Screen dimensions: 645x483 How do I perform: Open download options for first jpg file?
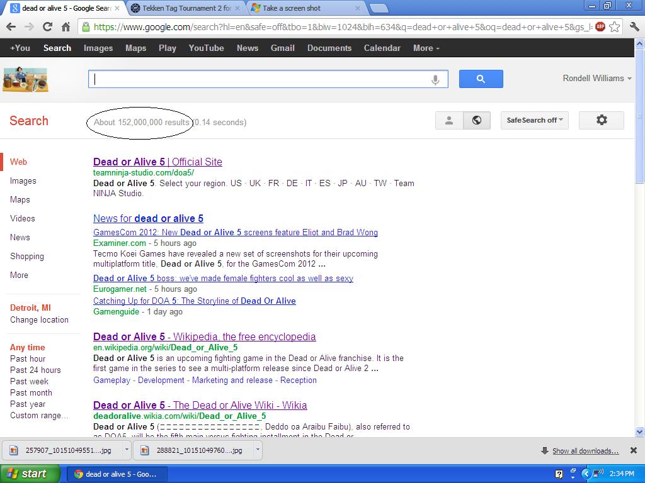[127, 450]
